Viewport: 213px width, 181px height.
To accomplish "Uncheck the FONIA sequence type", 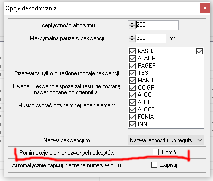I will (x=132, y=117).
